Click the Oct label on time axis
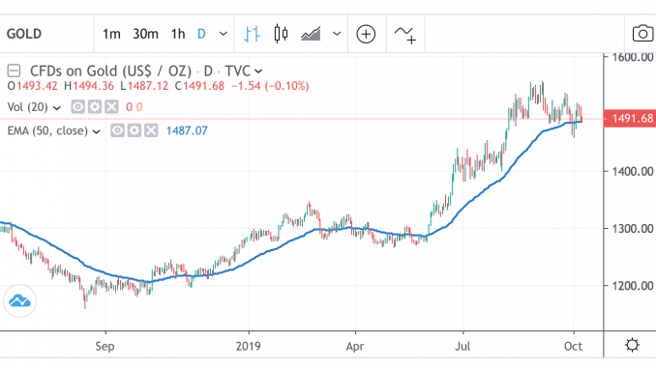656x368 pixels. pyautogui.click(x=573, y=347)
